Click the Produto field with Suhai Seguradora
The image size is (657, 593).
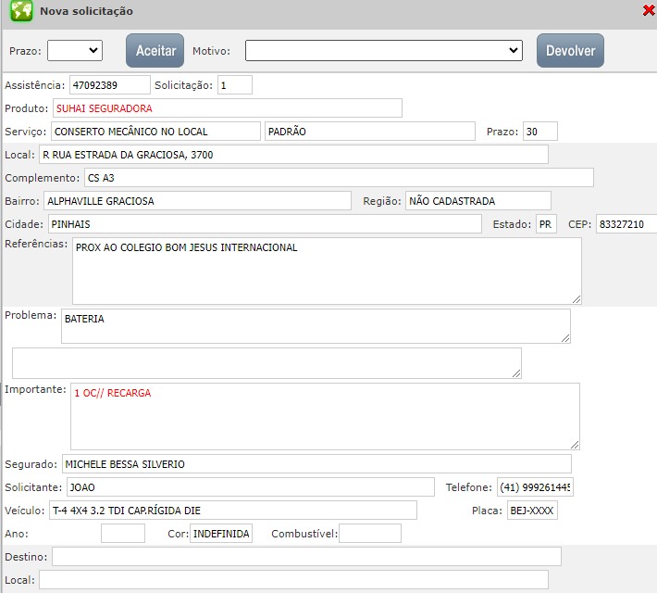click(227, 108)
